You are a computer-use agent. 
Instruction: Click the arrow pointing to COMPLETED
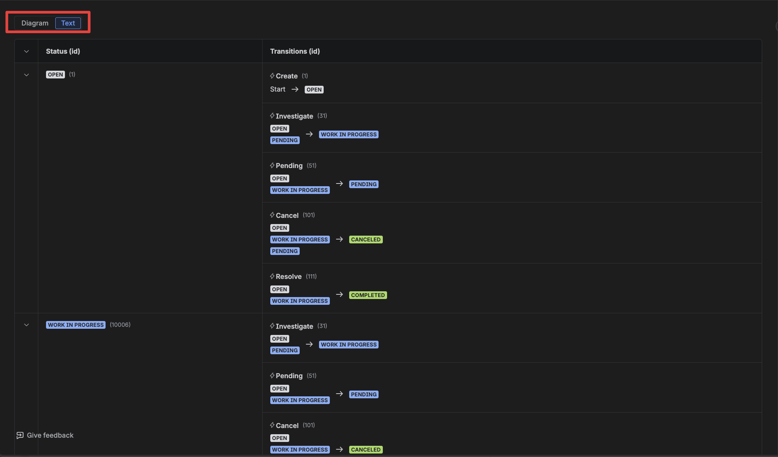(x=340, y=295)
